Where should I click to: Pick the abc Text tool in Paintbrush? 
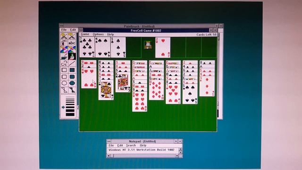point(72,43)
